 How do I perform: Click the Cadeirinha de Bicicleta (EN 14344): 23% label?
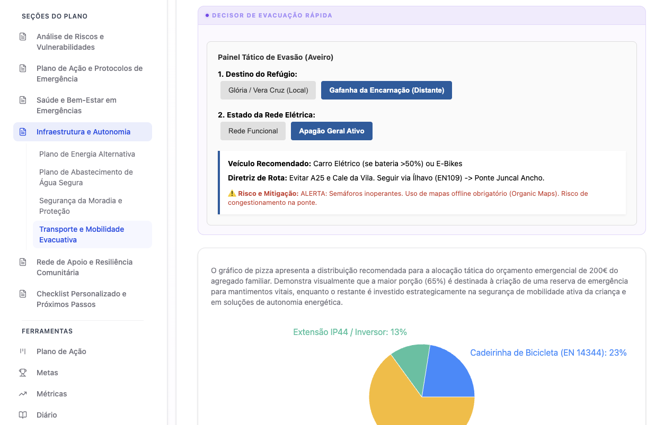pos(548,352)
